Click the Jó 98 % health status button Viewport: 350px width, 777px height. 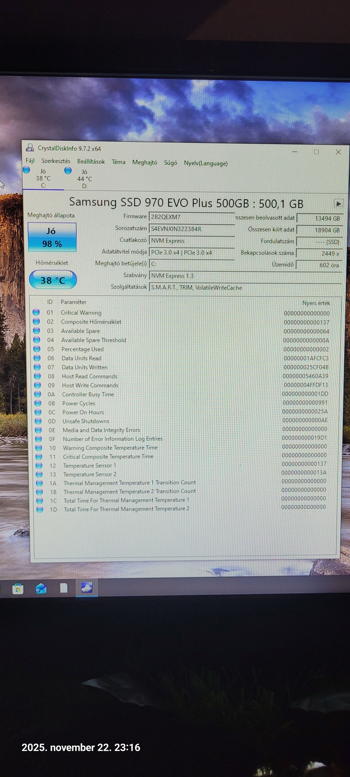point(52,237)
